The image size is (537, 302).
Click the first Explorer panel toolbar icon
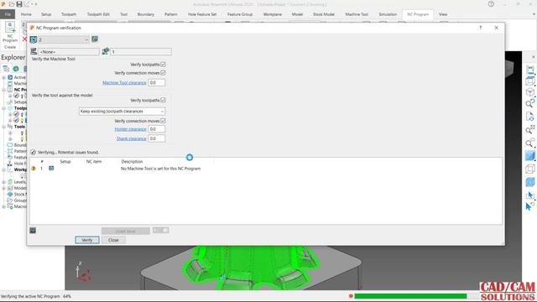[6, 69]
